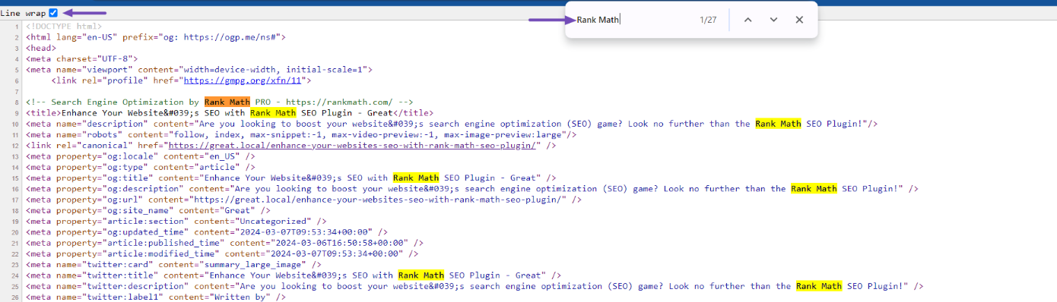Viewport: 1057px width, 302px height.
Task: Uncheck the Line wrap checkbox
Action: pyautogui.click(x=53, y=13)
